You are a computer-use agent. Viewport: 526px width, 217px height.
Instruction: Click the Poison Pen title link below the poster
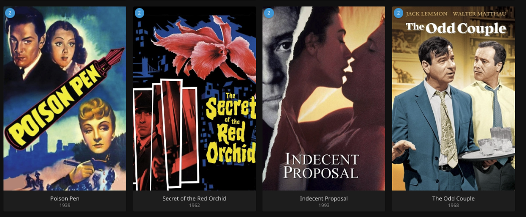pos(65,198)
